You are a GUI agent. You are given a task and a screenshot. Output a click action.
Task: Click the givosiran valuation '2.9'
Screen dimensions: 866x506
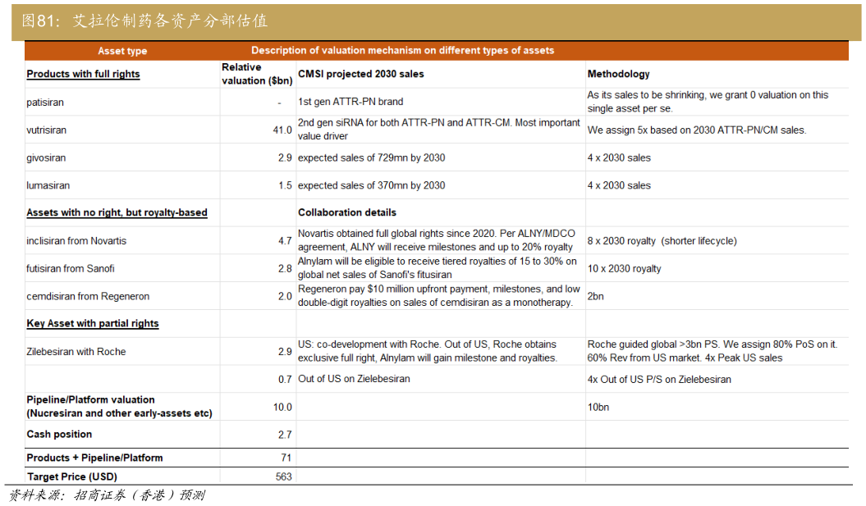coord(285,157)
